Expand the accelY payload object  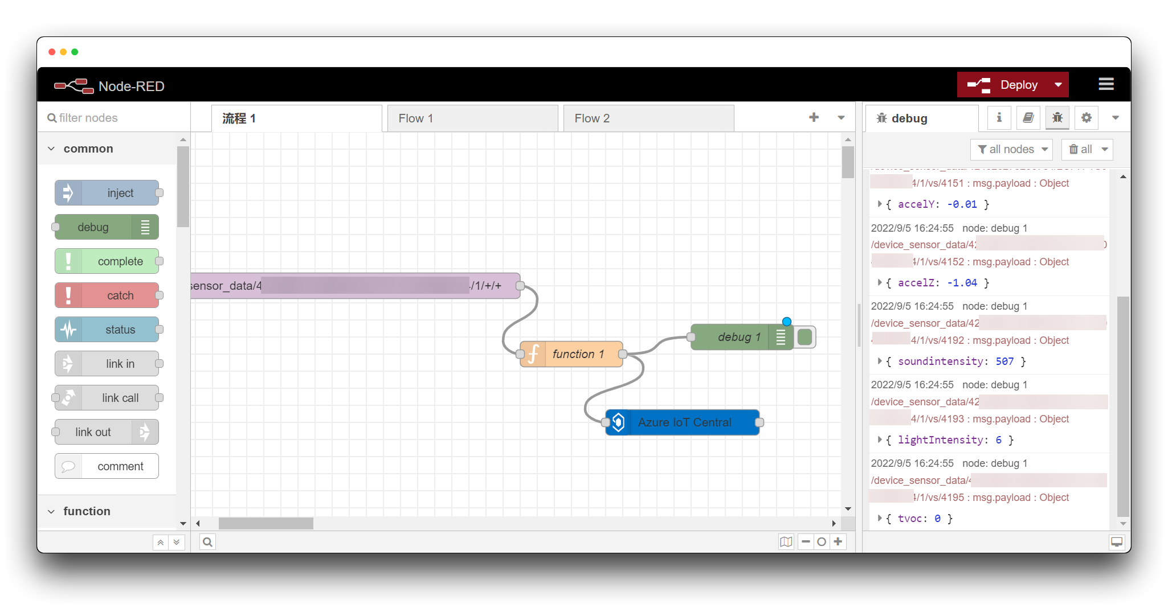(x=880, y=204)
